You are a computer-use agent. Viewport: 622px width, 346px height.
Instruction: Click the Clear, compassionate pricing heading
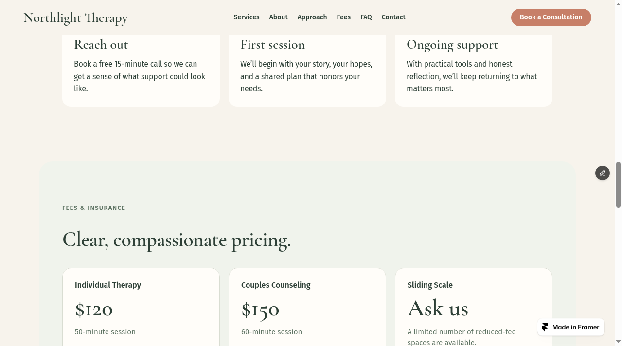pyautogui.click(x=177, y=240)
